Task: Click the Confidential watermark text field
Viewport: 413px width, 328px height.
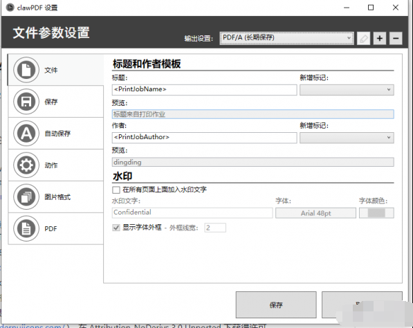Action: coord(192,212)
